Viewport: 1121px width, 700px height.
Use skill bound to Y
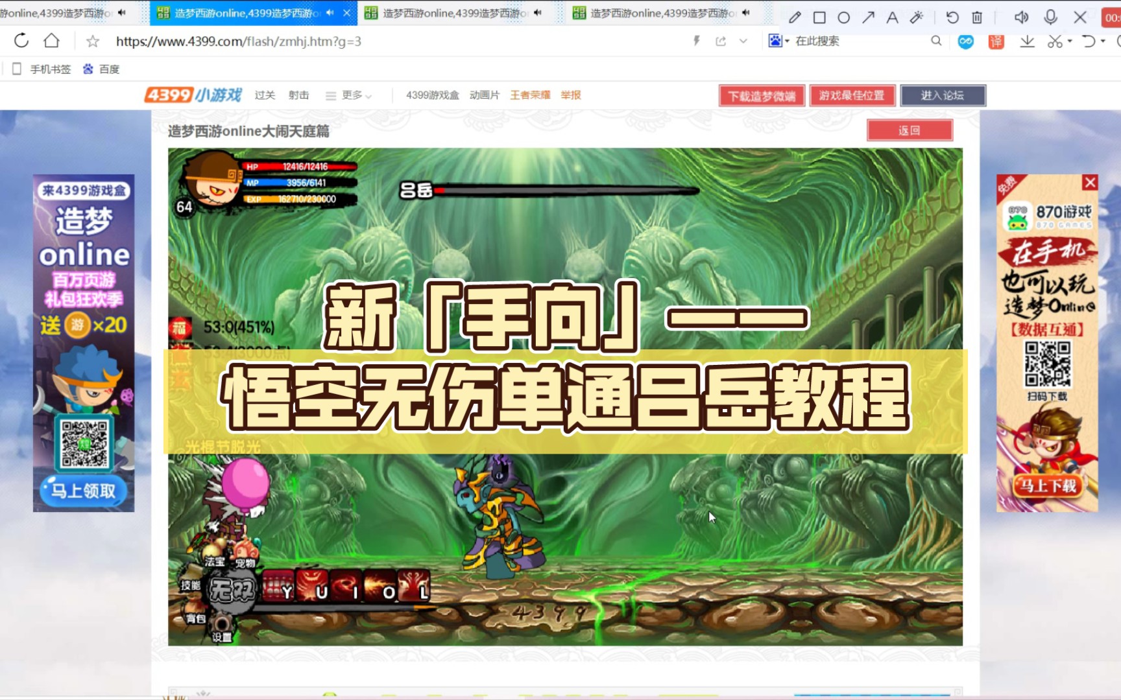pyautogui.click(x=278, y=586)
